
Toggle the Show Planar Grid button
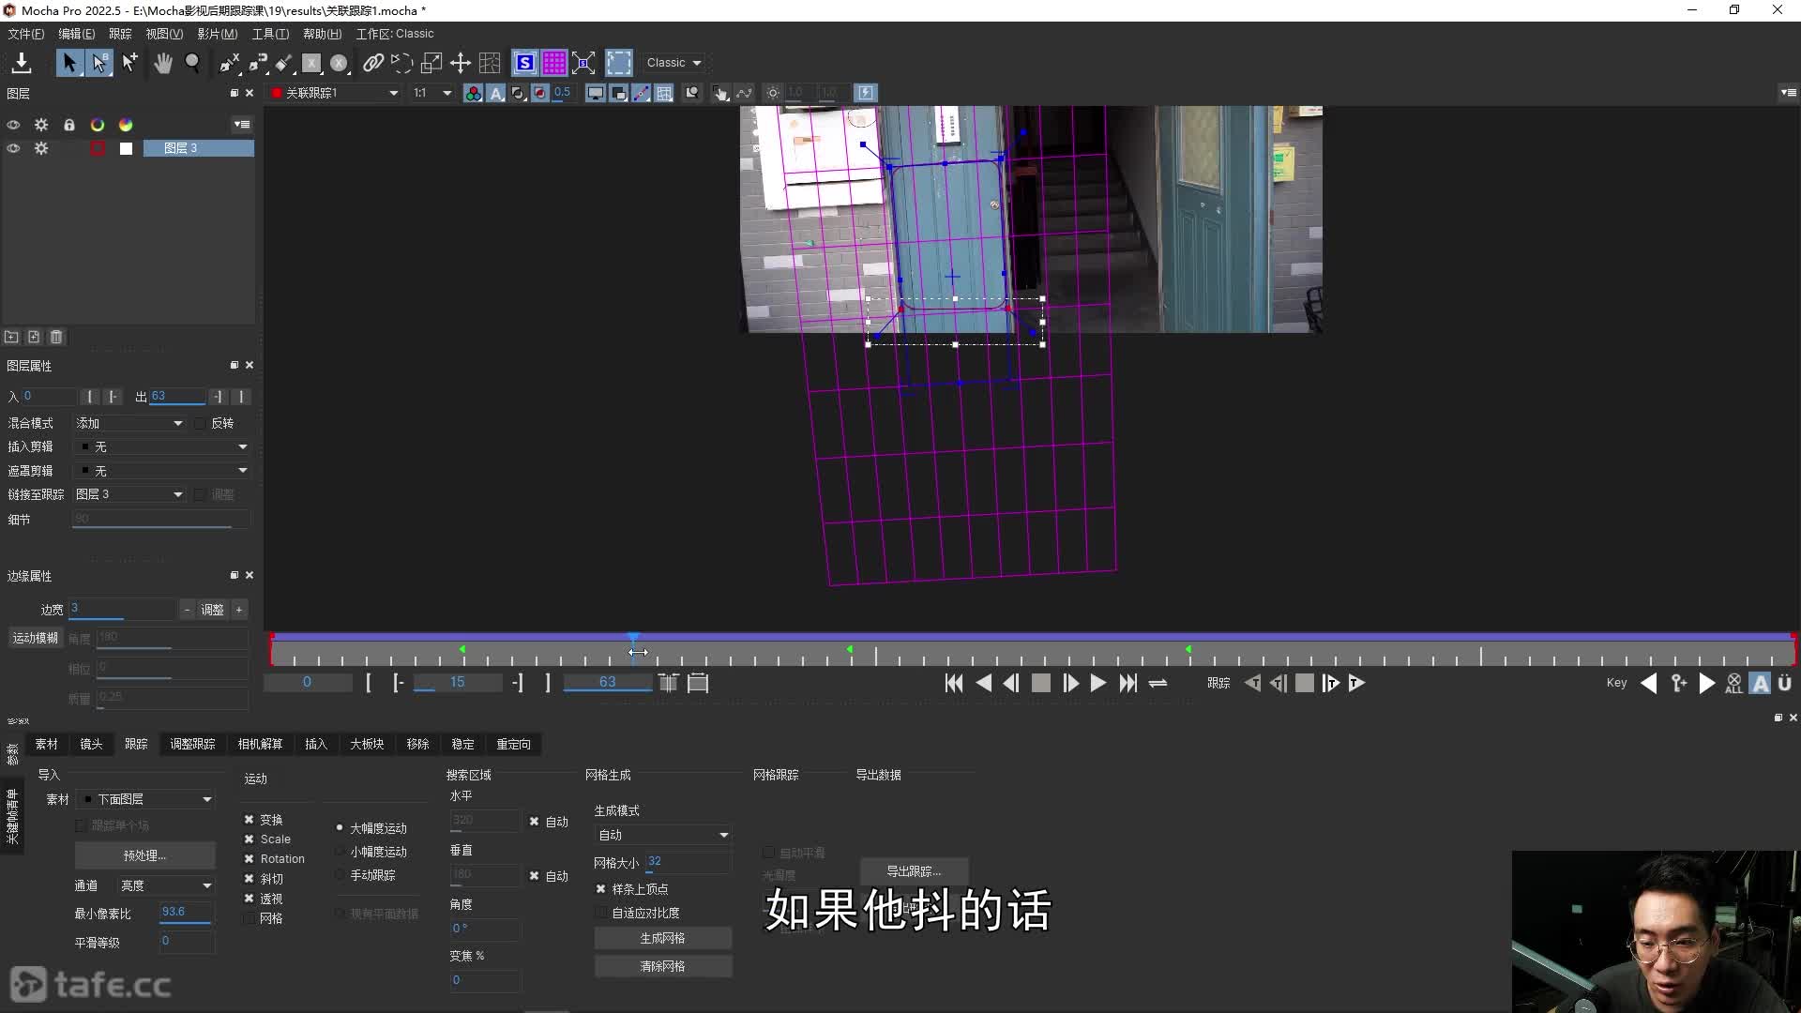click(554, 63)
